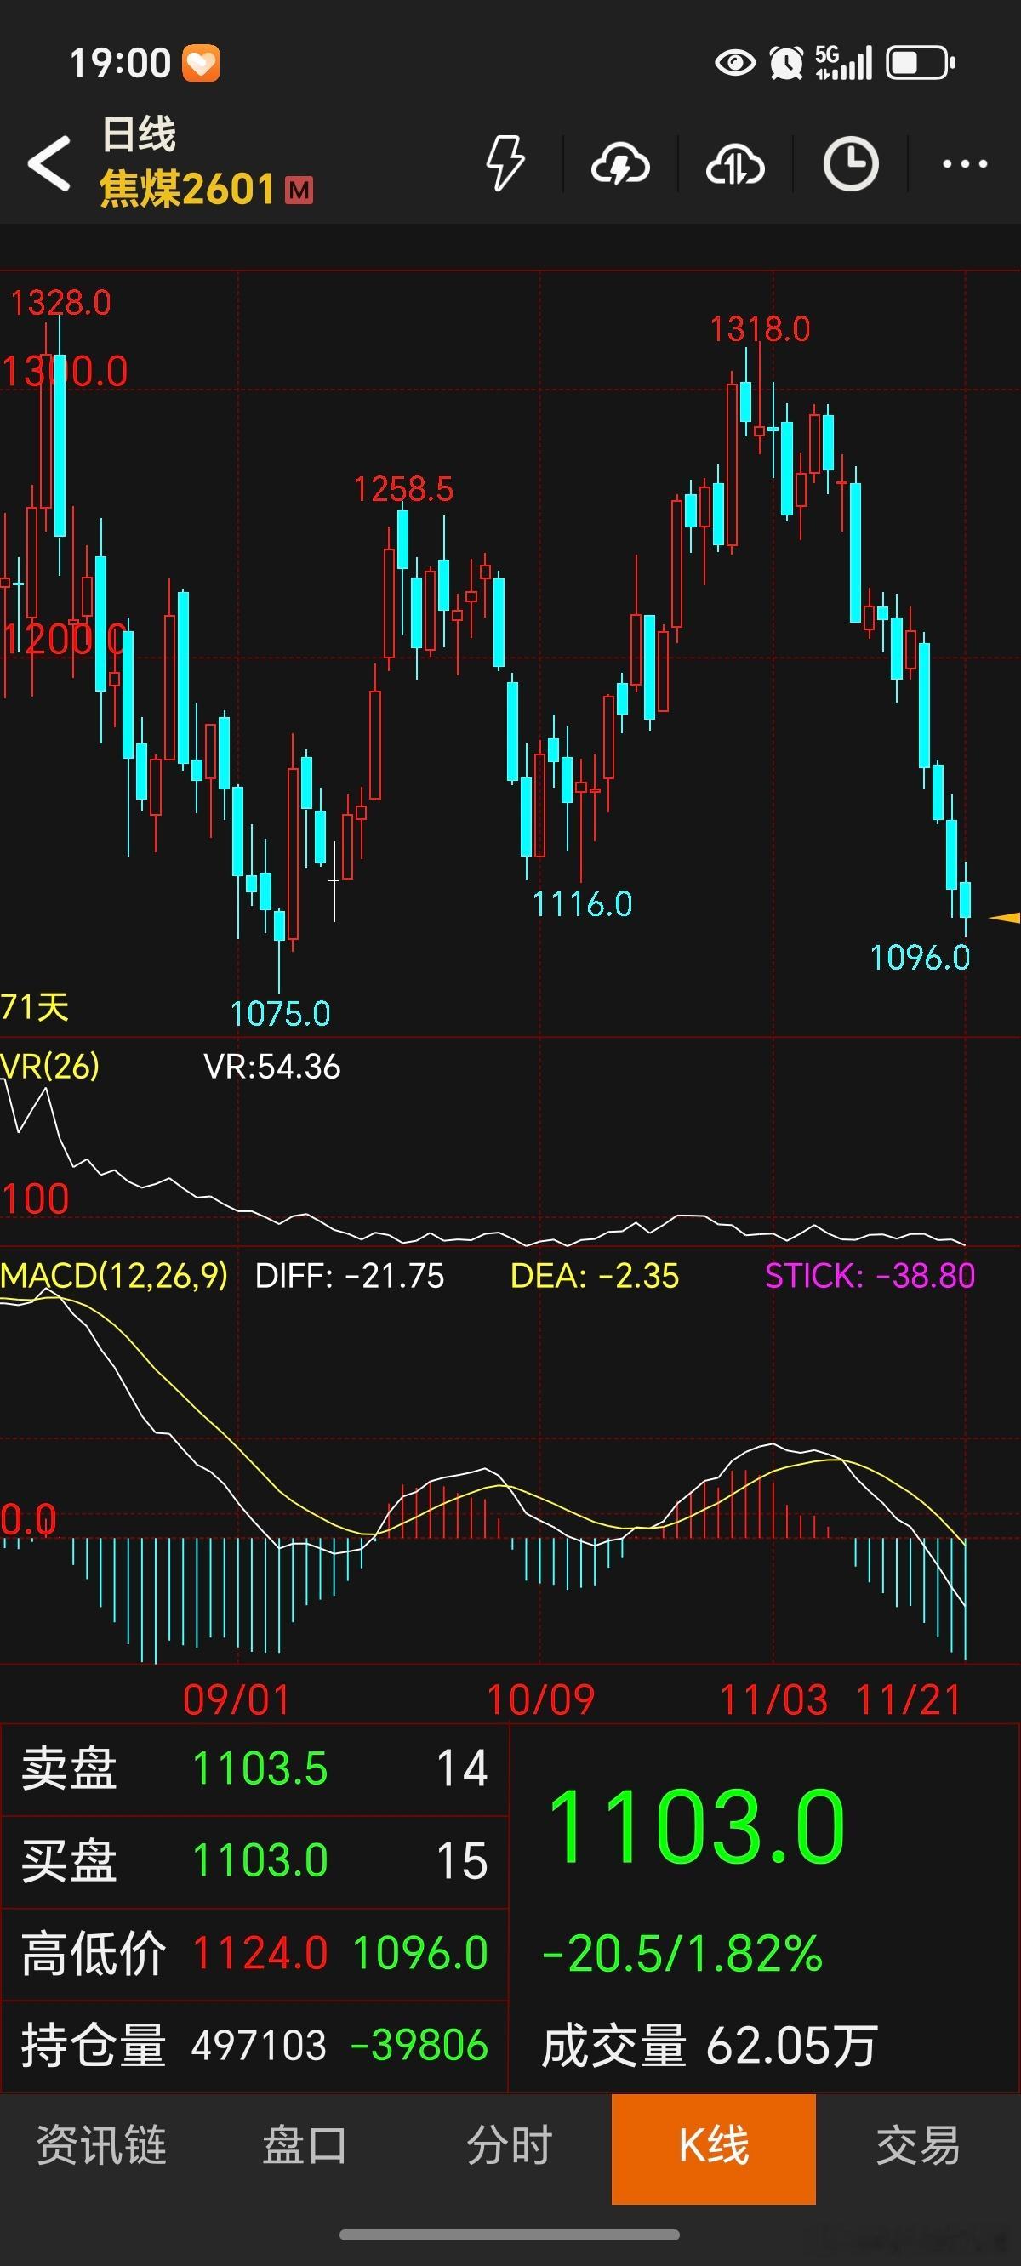Tap the 卖盘 price 1103.5
Image resolution: width=1021 pixels, height=2266 pixels.
point(260,1768)
